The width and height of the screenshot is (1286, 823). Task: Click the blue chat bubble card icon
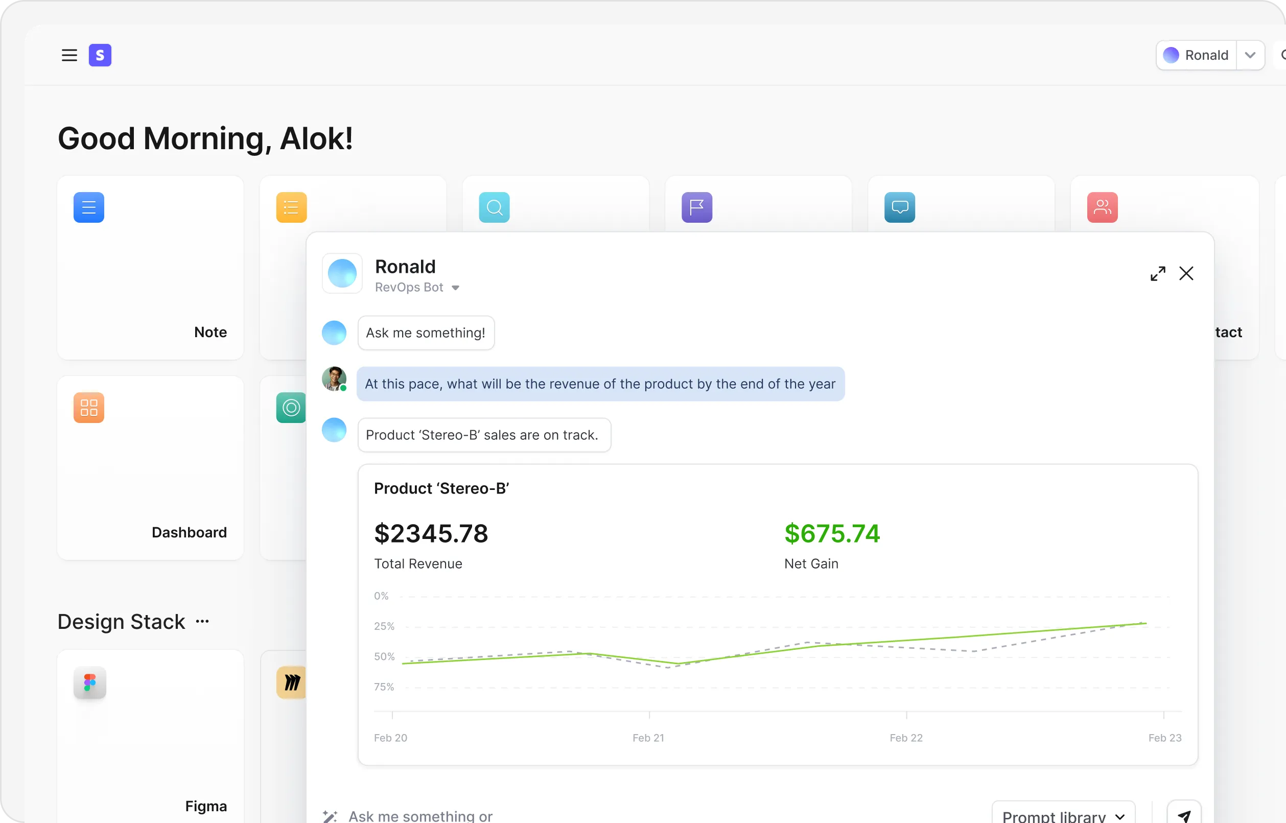pos(900,207)
